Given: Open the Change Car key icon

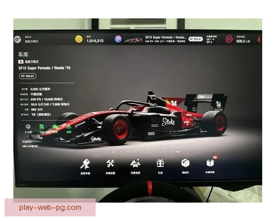Looking at the screenshot, I should [85, 164].
